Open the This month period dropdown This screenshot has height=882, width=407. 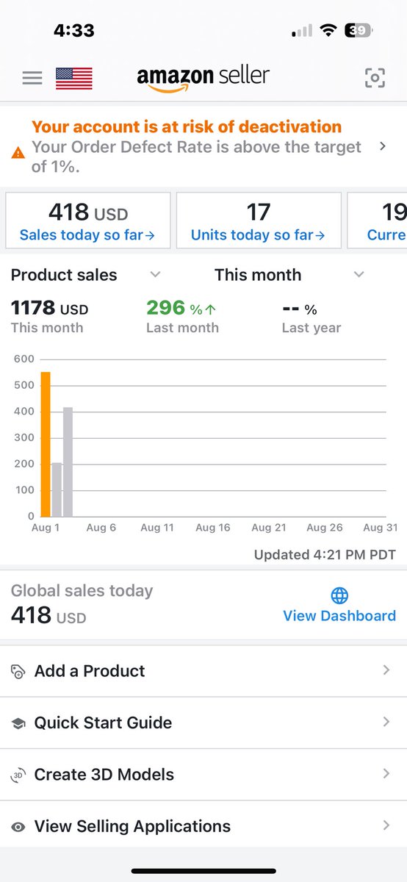(x=359, y=275)
